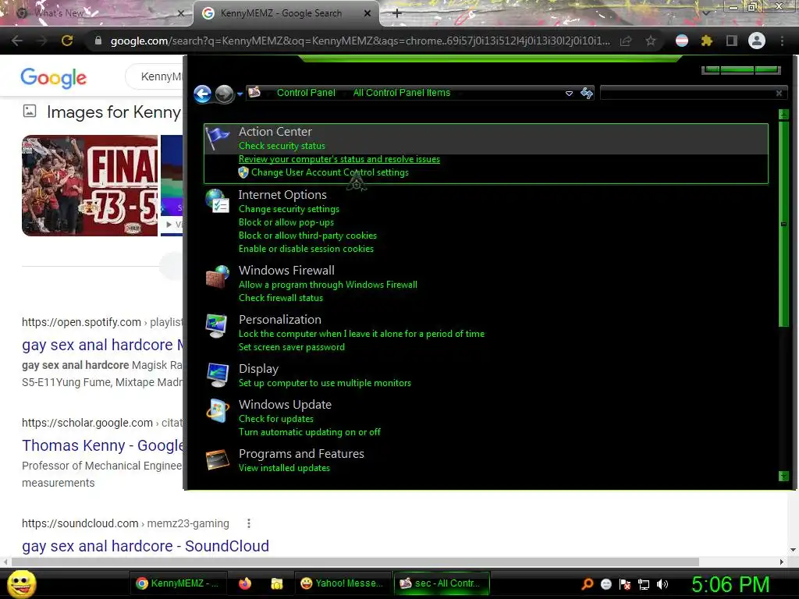This screenshot has height=599, width=799.
Task: Click the Control Panel scroll down arrow
Action: pos(783,477)
